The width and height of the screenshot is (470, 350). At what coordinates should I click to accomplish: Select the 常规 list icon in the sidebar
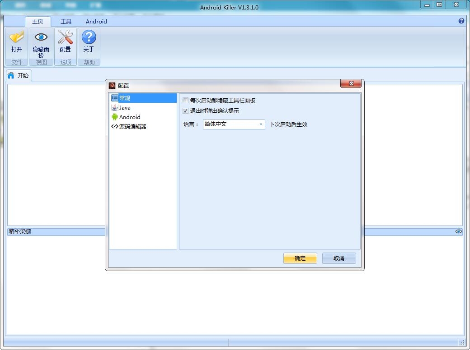pos(114,98)
